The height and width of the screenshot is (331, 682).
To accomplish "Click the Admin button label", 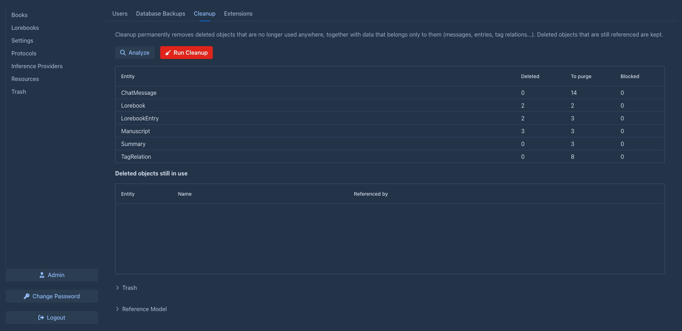I will pyautogui.click(x=56, y=275).
